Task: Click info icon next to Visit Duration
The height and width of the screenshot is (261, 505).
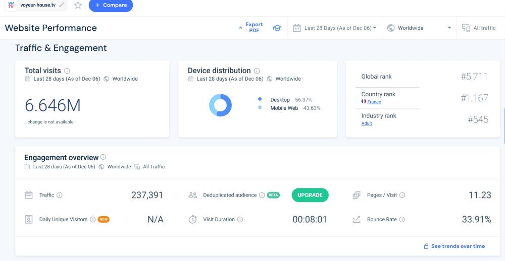Action: 240,220
